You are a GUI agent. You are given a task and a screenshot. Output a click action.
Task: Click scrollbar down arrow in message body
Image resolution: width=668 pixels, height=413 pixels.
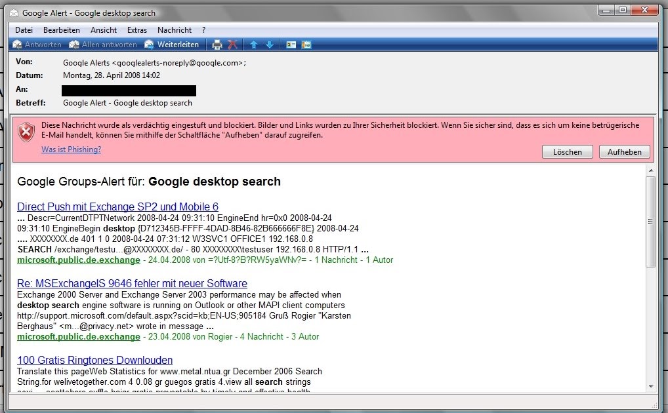650,387
